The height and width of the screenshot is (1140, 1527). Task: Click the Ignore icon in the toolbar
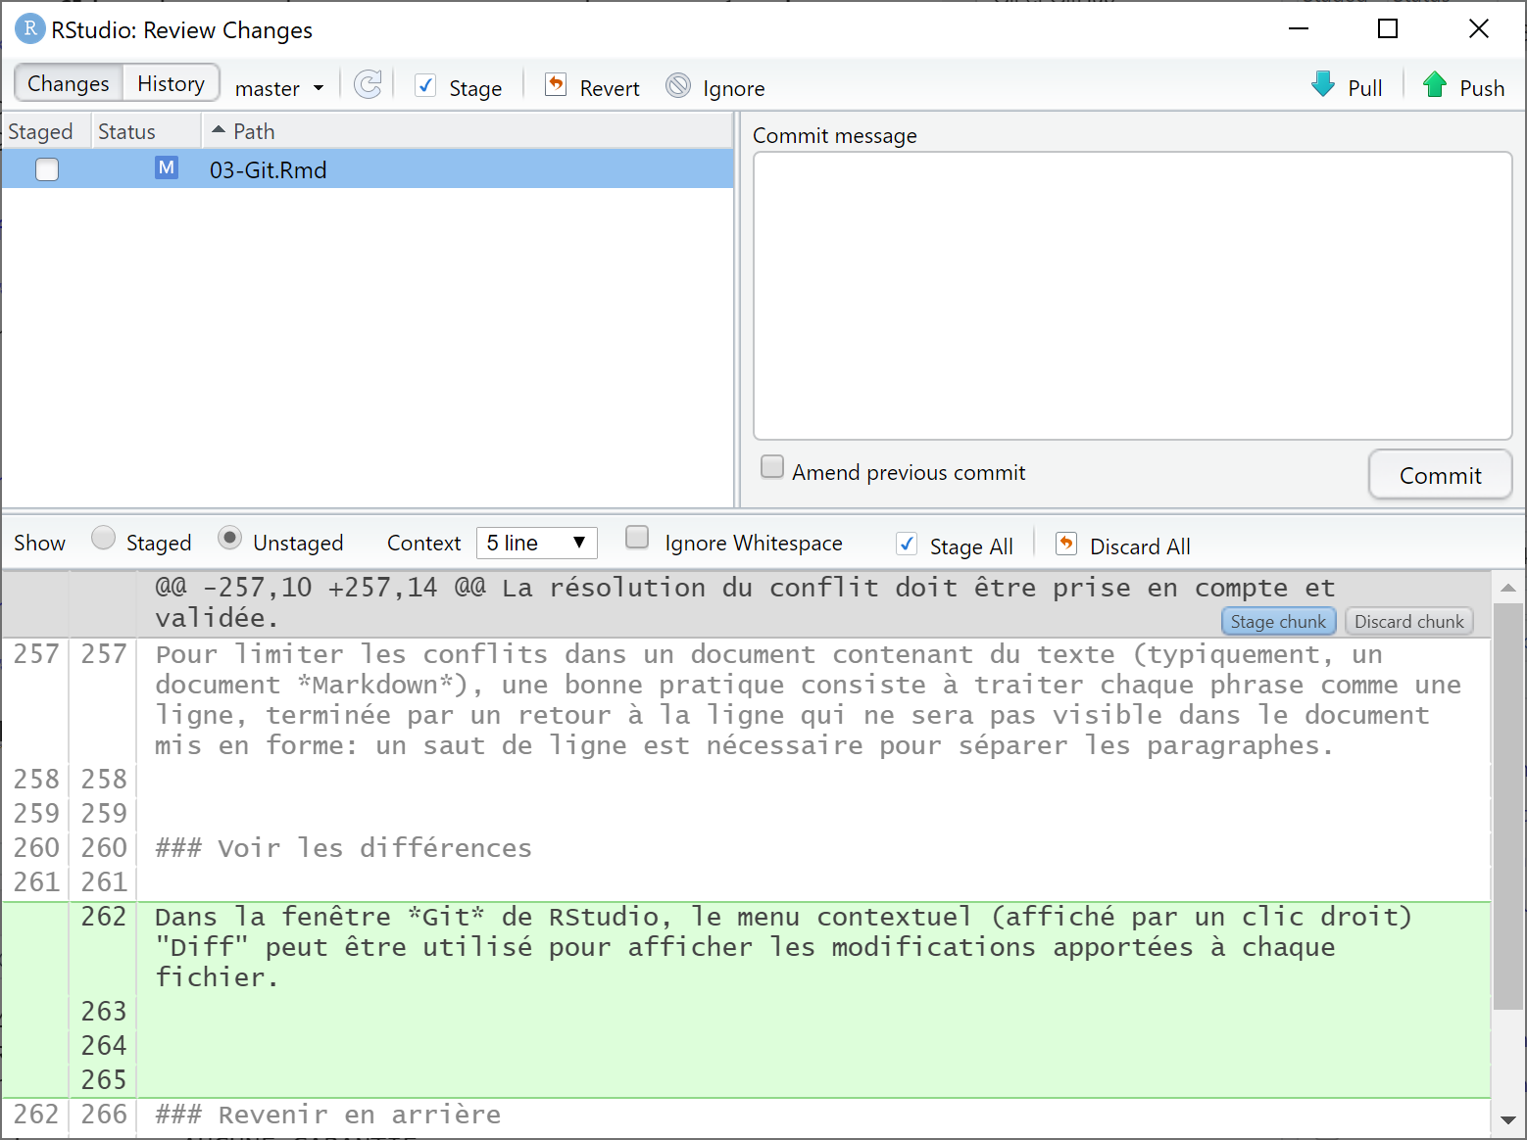click(x=678, y=86)
